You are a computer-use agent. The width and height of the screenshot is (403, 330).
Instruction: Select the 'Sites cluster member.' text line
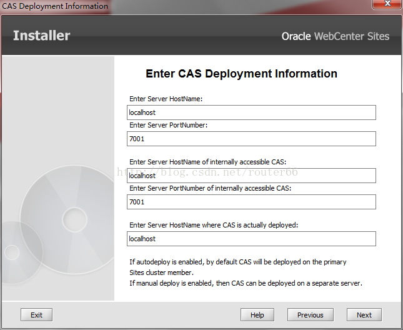[x=161, y=272]
